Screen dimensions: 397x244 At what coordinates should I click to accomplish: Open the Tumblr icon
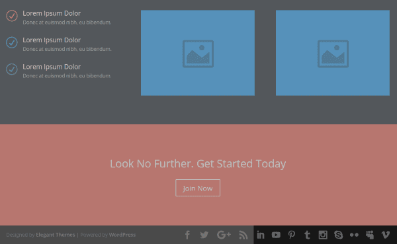pos(307,235)
